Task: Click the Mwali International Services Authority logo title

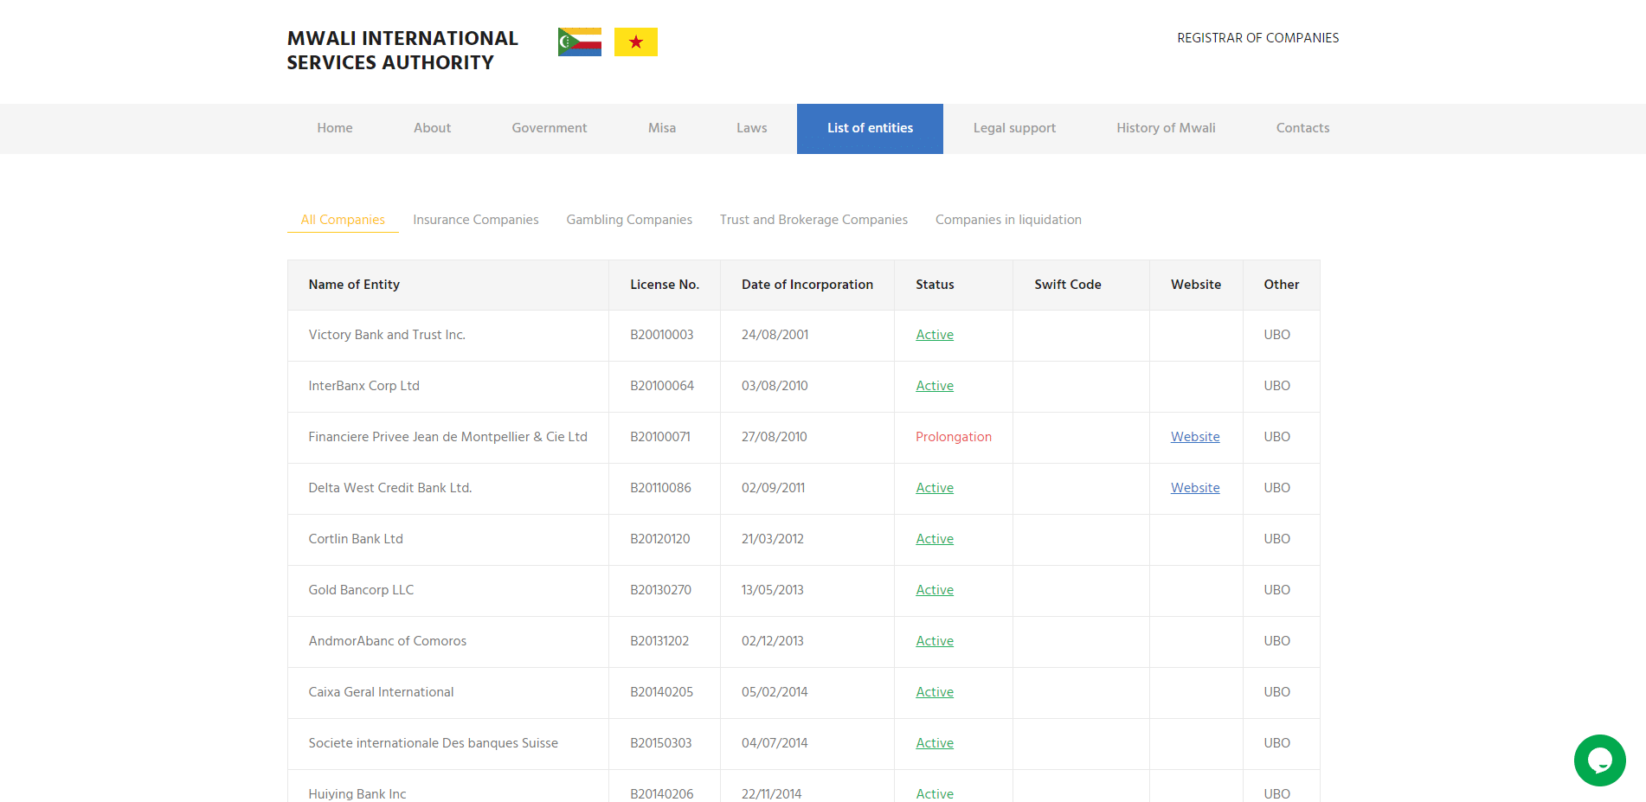Action: pyautogui.click(x=402, y=50)
